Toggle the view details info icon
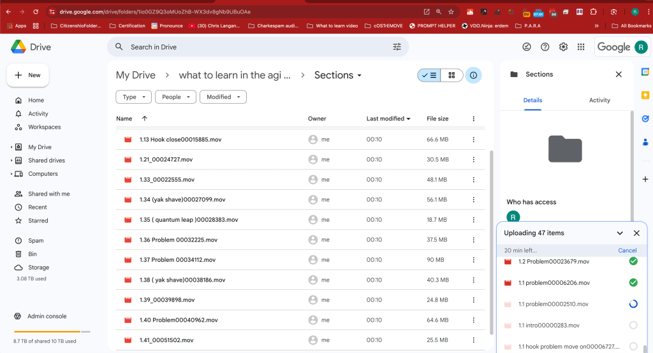The image size is (653, 353). coord(473,75)
